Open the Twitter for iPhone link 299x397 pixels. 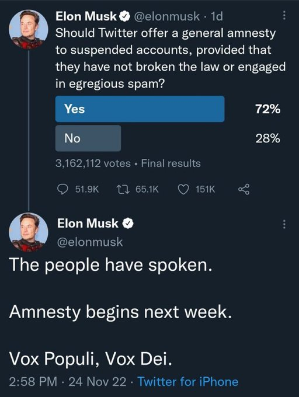tap(188, 382)
